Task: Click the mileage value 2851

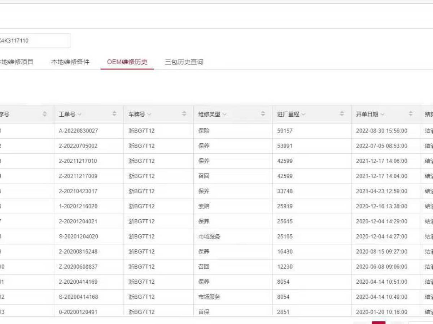Action: coord(283,312)
